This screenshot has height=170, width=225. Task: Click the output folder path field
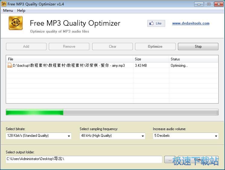pyautogui.click(x=84, y=159)
